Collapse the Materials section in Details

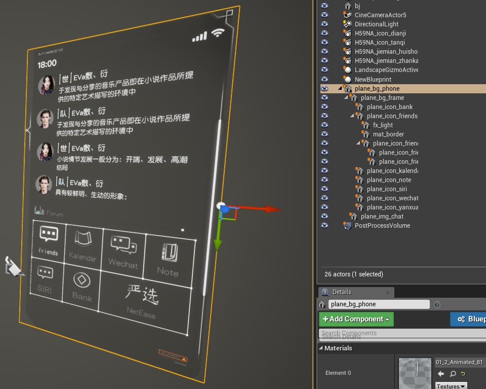coord(322,348)
